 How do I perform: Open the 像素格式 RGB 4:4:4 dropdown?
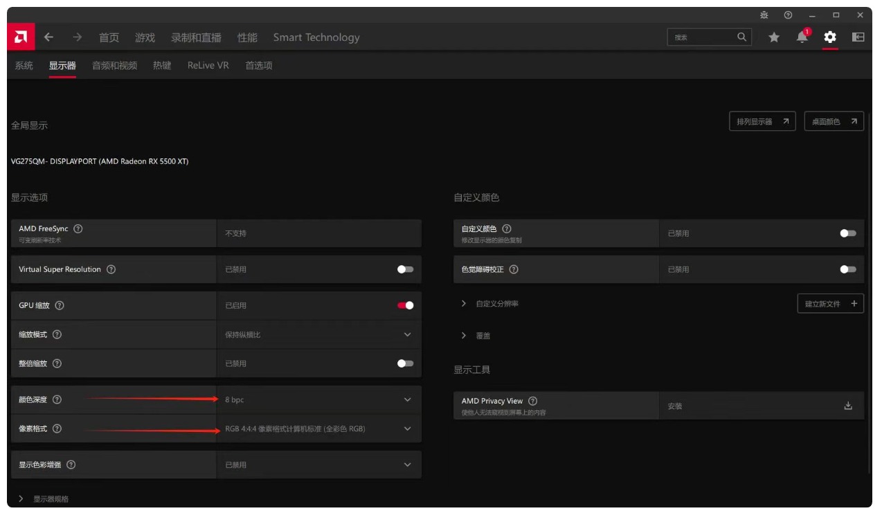pos(318,429)
